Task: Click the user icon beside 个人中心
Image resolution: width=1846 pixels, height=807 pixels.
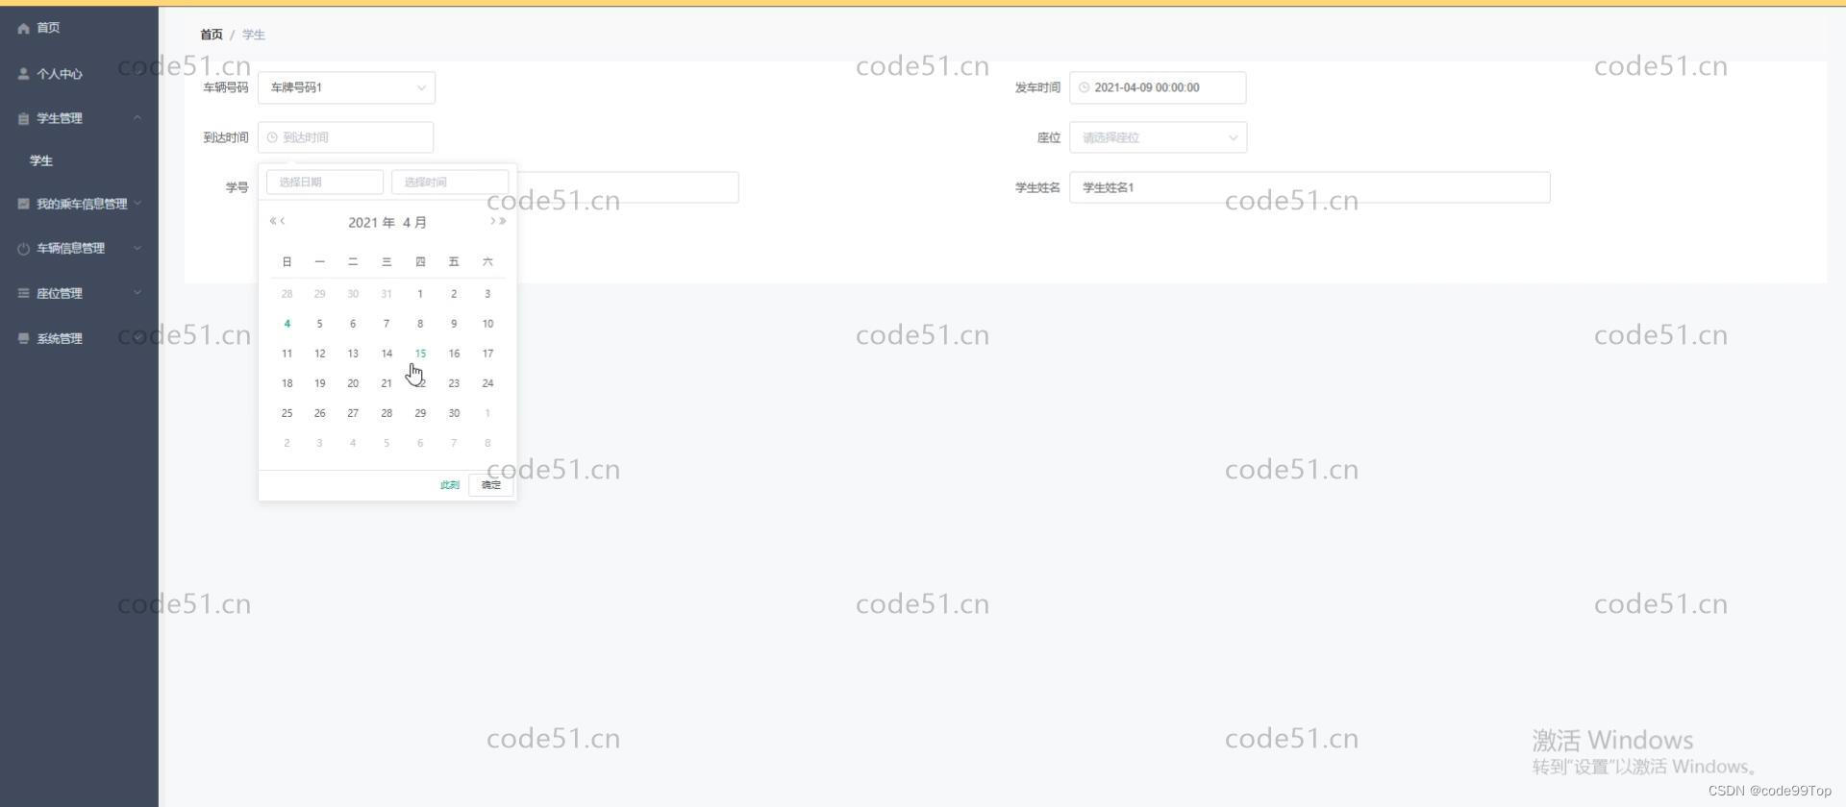Action: (23, 74)
